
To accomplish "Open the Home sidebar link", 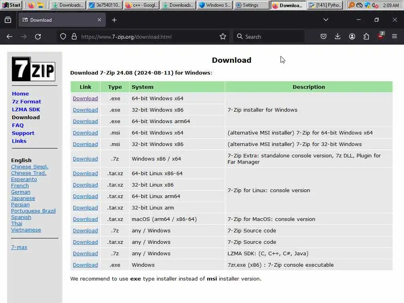I will click(21, 94).
